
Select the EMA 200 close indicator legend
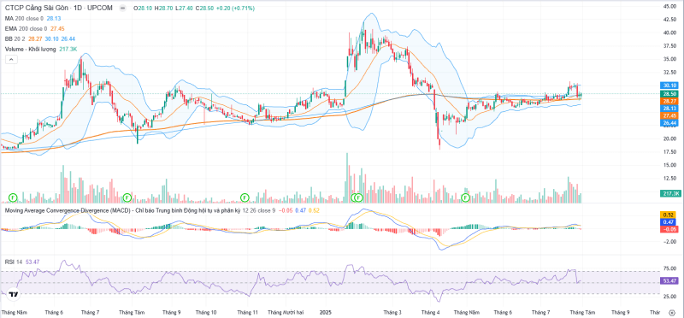34,28
